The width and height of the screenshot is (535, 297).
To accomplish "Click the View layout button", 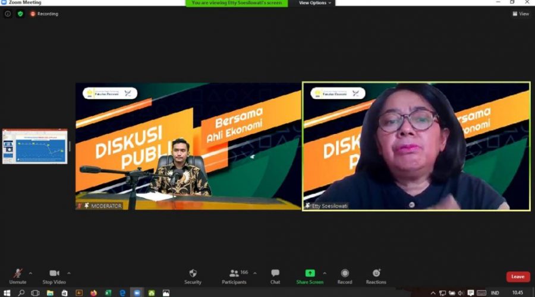I will [521, 14].
